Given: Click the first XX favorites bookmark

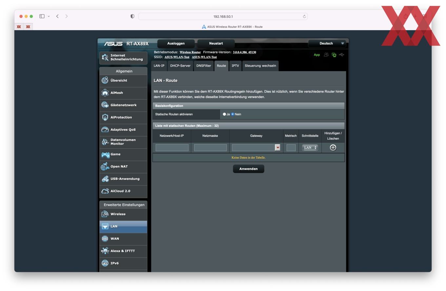Looking at the screenshot, I should pos(19,27).
